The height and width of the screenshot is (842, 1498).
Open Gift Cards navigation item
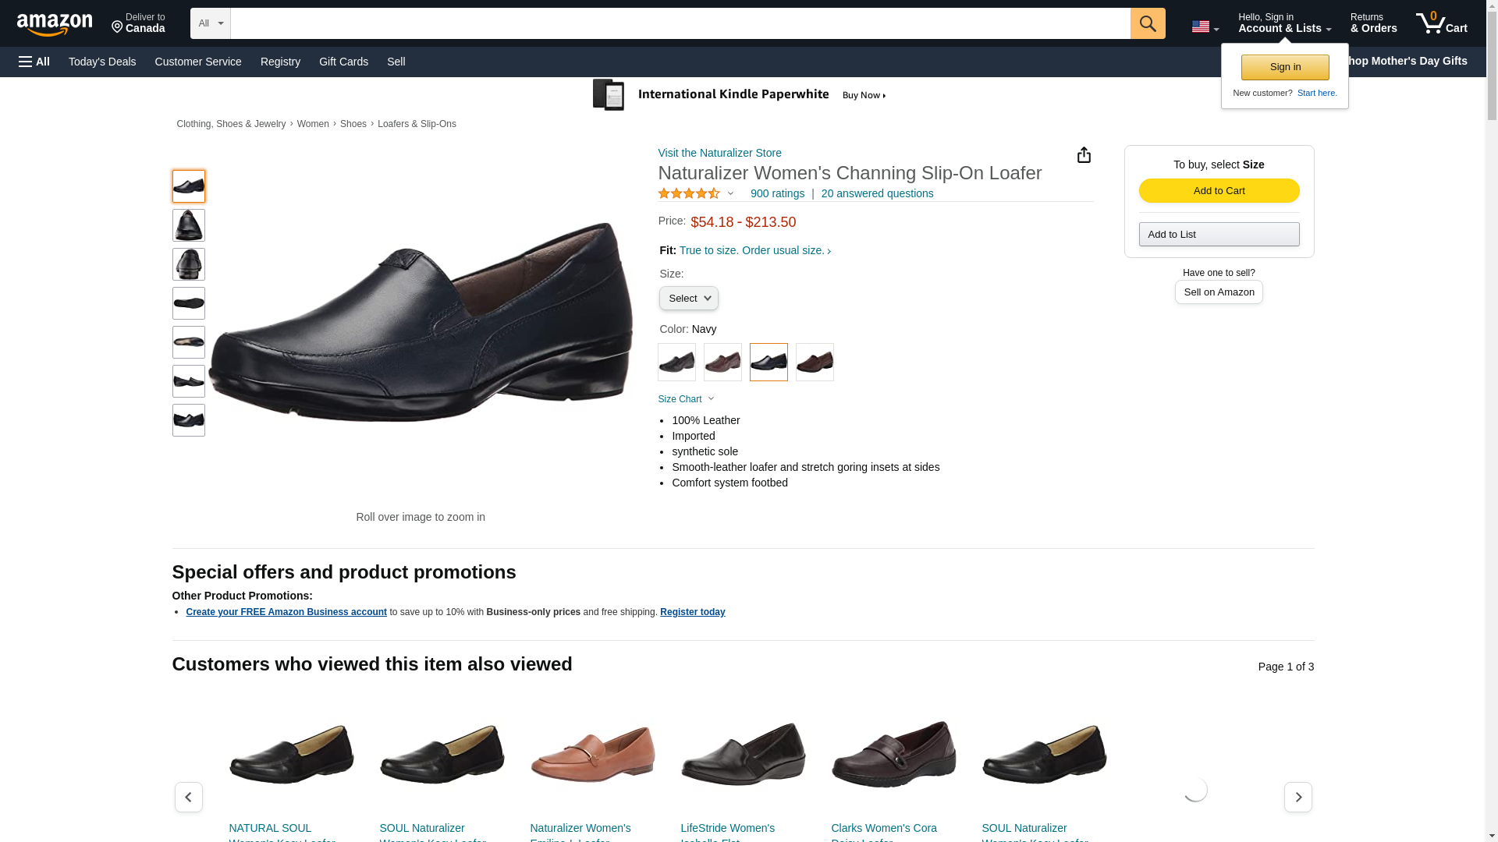(x=343, y=62)
